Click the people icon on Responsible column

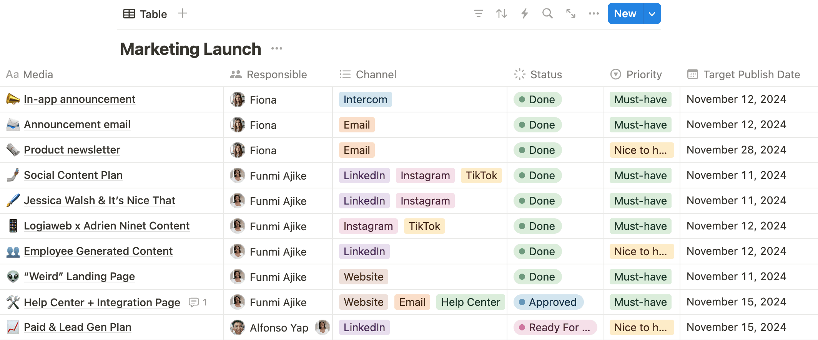[235, 74]
